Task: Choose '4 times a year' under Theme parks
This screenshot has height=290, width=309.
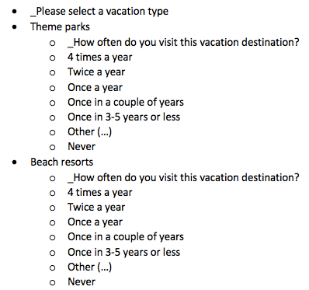Action: pyautogui.click(x=100, y=58)
